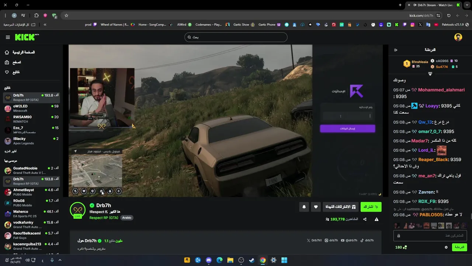Click Respect RP (GTA) category link

point(104,218)
